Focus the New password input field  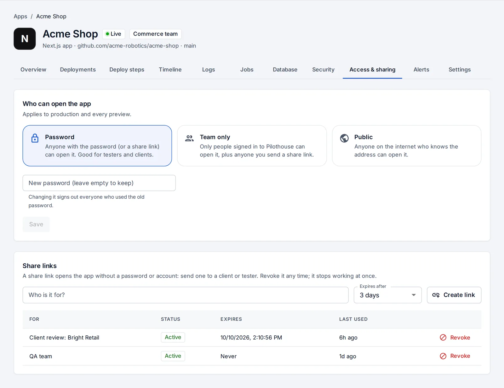pyautogui.click(x=99, y=183)
